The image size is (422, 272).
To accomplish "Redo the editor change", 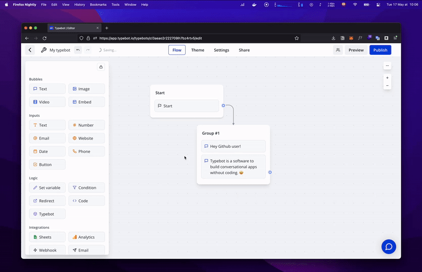I will 88,50.
